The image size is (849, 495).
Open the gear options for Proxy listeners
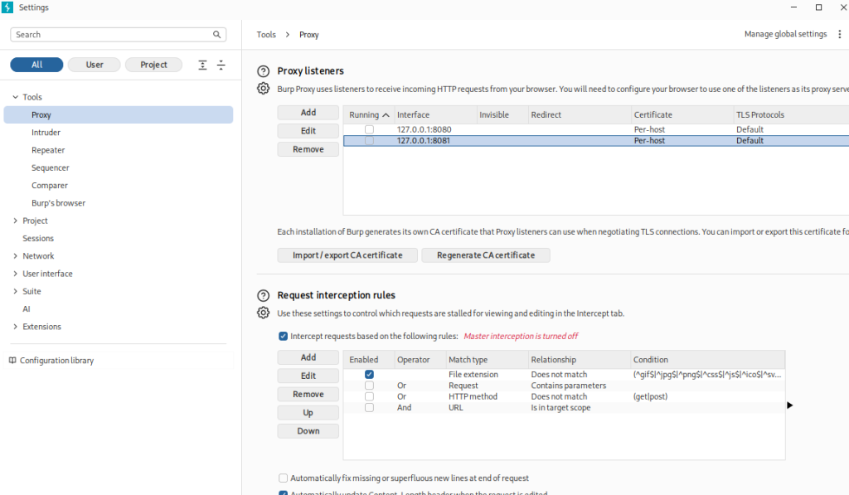pyautogui.click(x=263, y=88)
